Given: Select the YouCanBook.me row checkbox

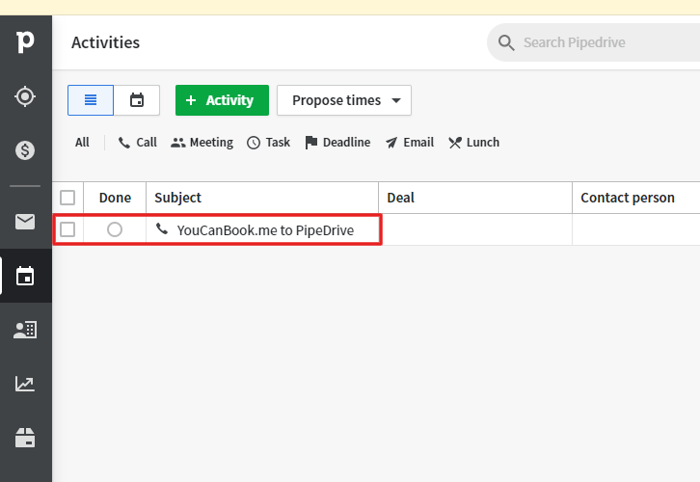Looking at the screenshot, I should [67, 229].
